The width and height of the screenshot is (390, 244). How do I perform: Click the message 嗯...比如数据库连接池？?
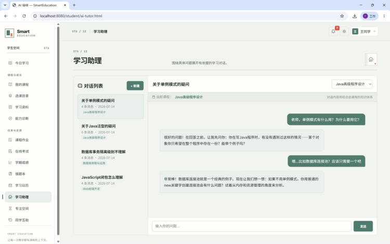coord(327,161)
